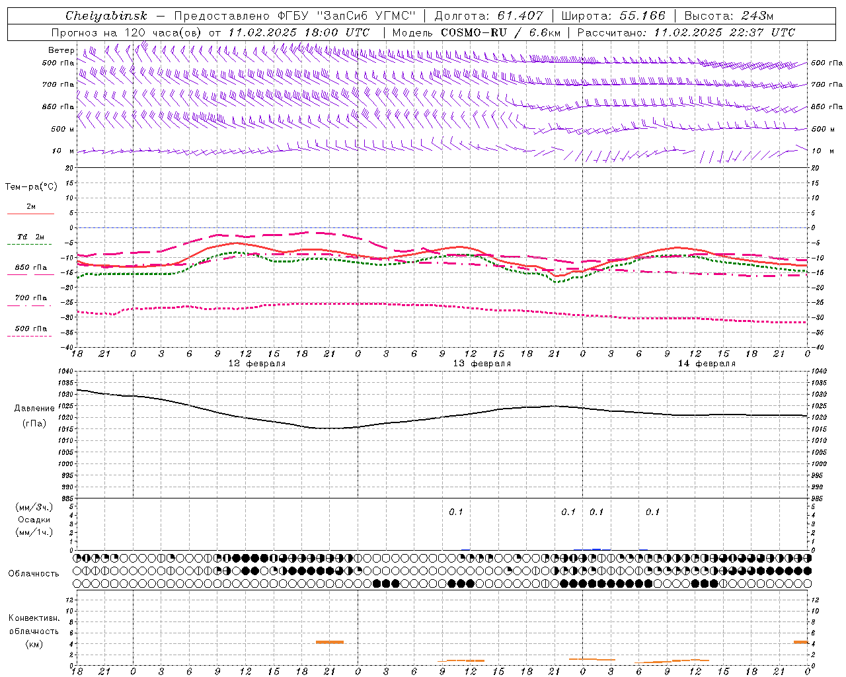Screen dimensions: 846x677
Task: Click "Рассчитано: 11.02.2025 22:37 UTC" text
Action: [x=686, y=32]
